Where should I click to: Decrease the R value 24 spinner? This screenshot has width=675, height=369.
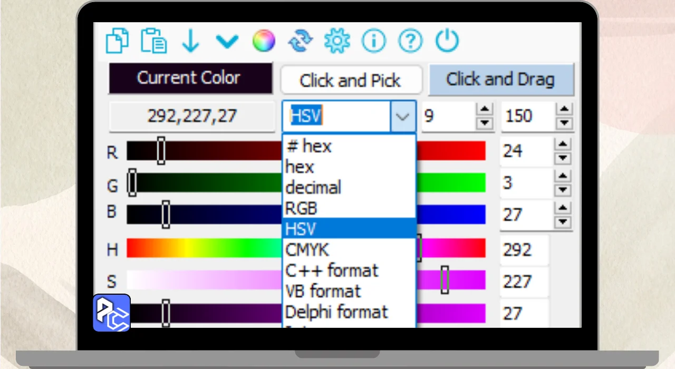pos(564,158)
